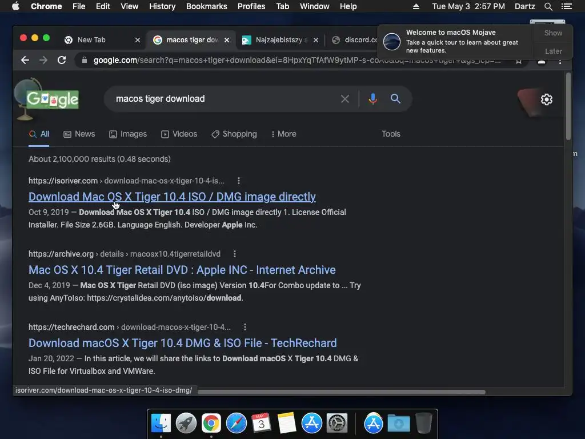
Task: Click the Dartz user name
Action: (x=524, y=6)
